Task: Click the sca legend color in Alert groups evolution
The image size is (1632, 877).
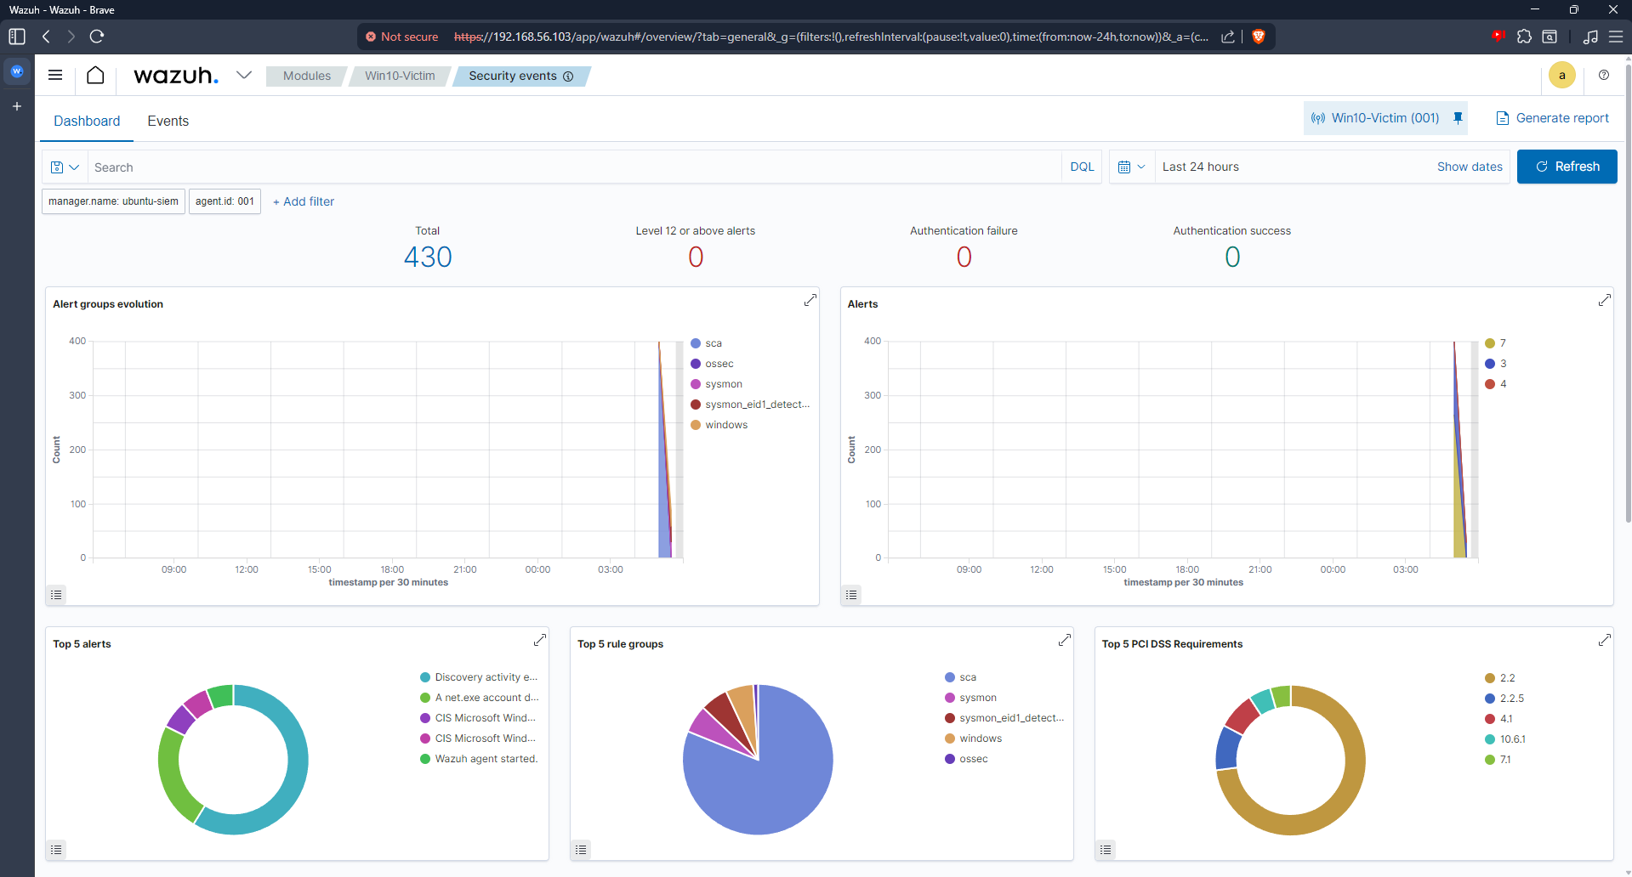Action: [x=696, y=343]
